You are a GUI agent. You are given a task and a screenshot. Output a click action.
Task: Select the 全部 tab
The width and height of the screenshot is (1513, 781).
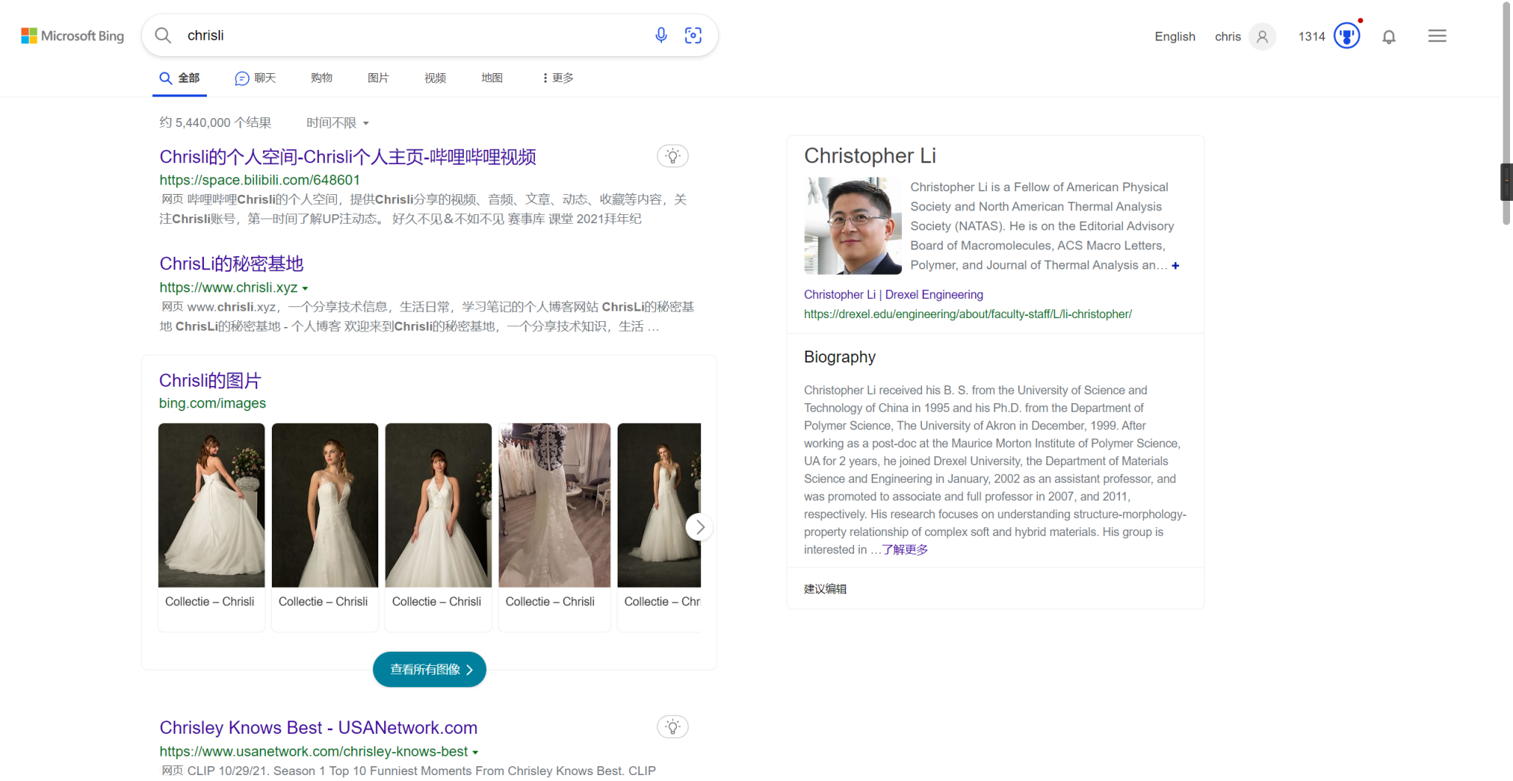point(180,78)
